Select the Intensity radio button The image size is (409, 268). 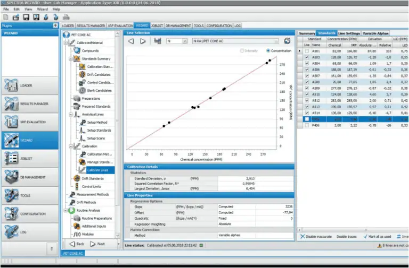[x=242, y=51]
